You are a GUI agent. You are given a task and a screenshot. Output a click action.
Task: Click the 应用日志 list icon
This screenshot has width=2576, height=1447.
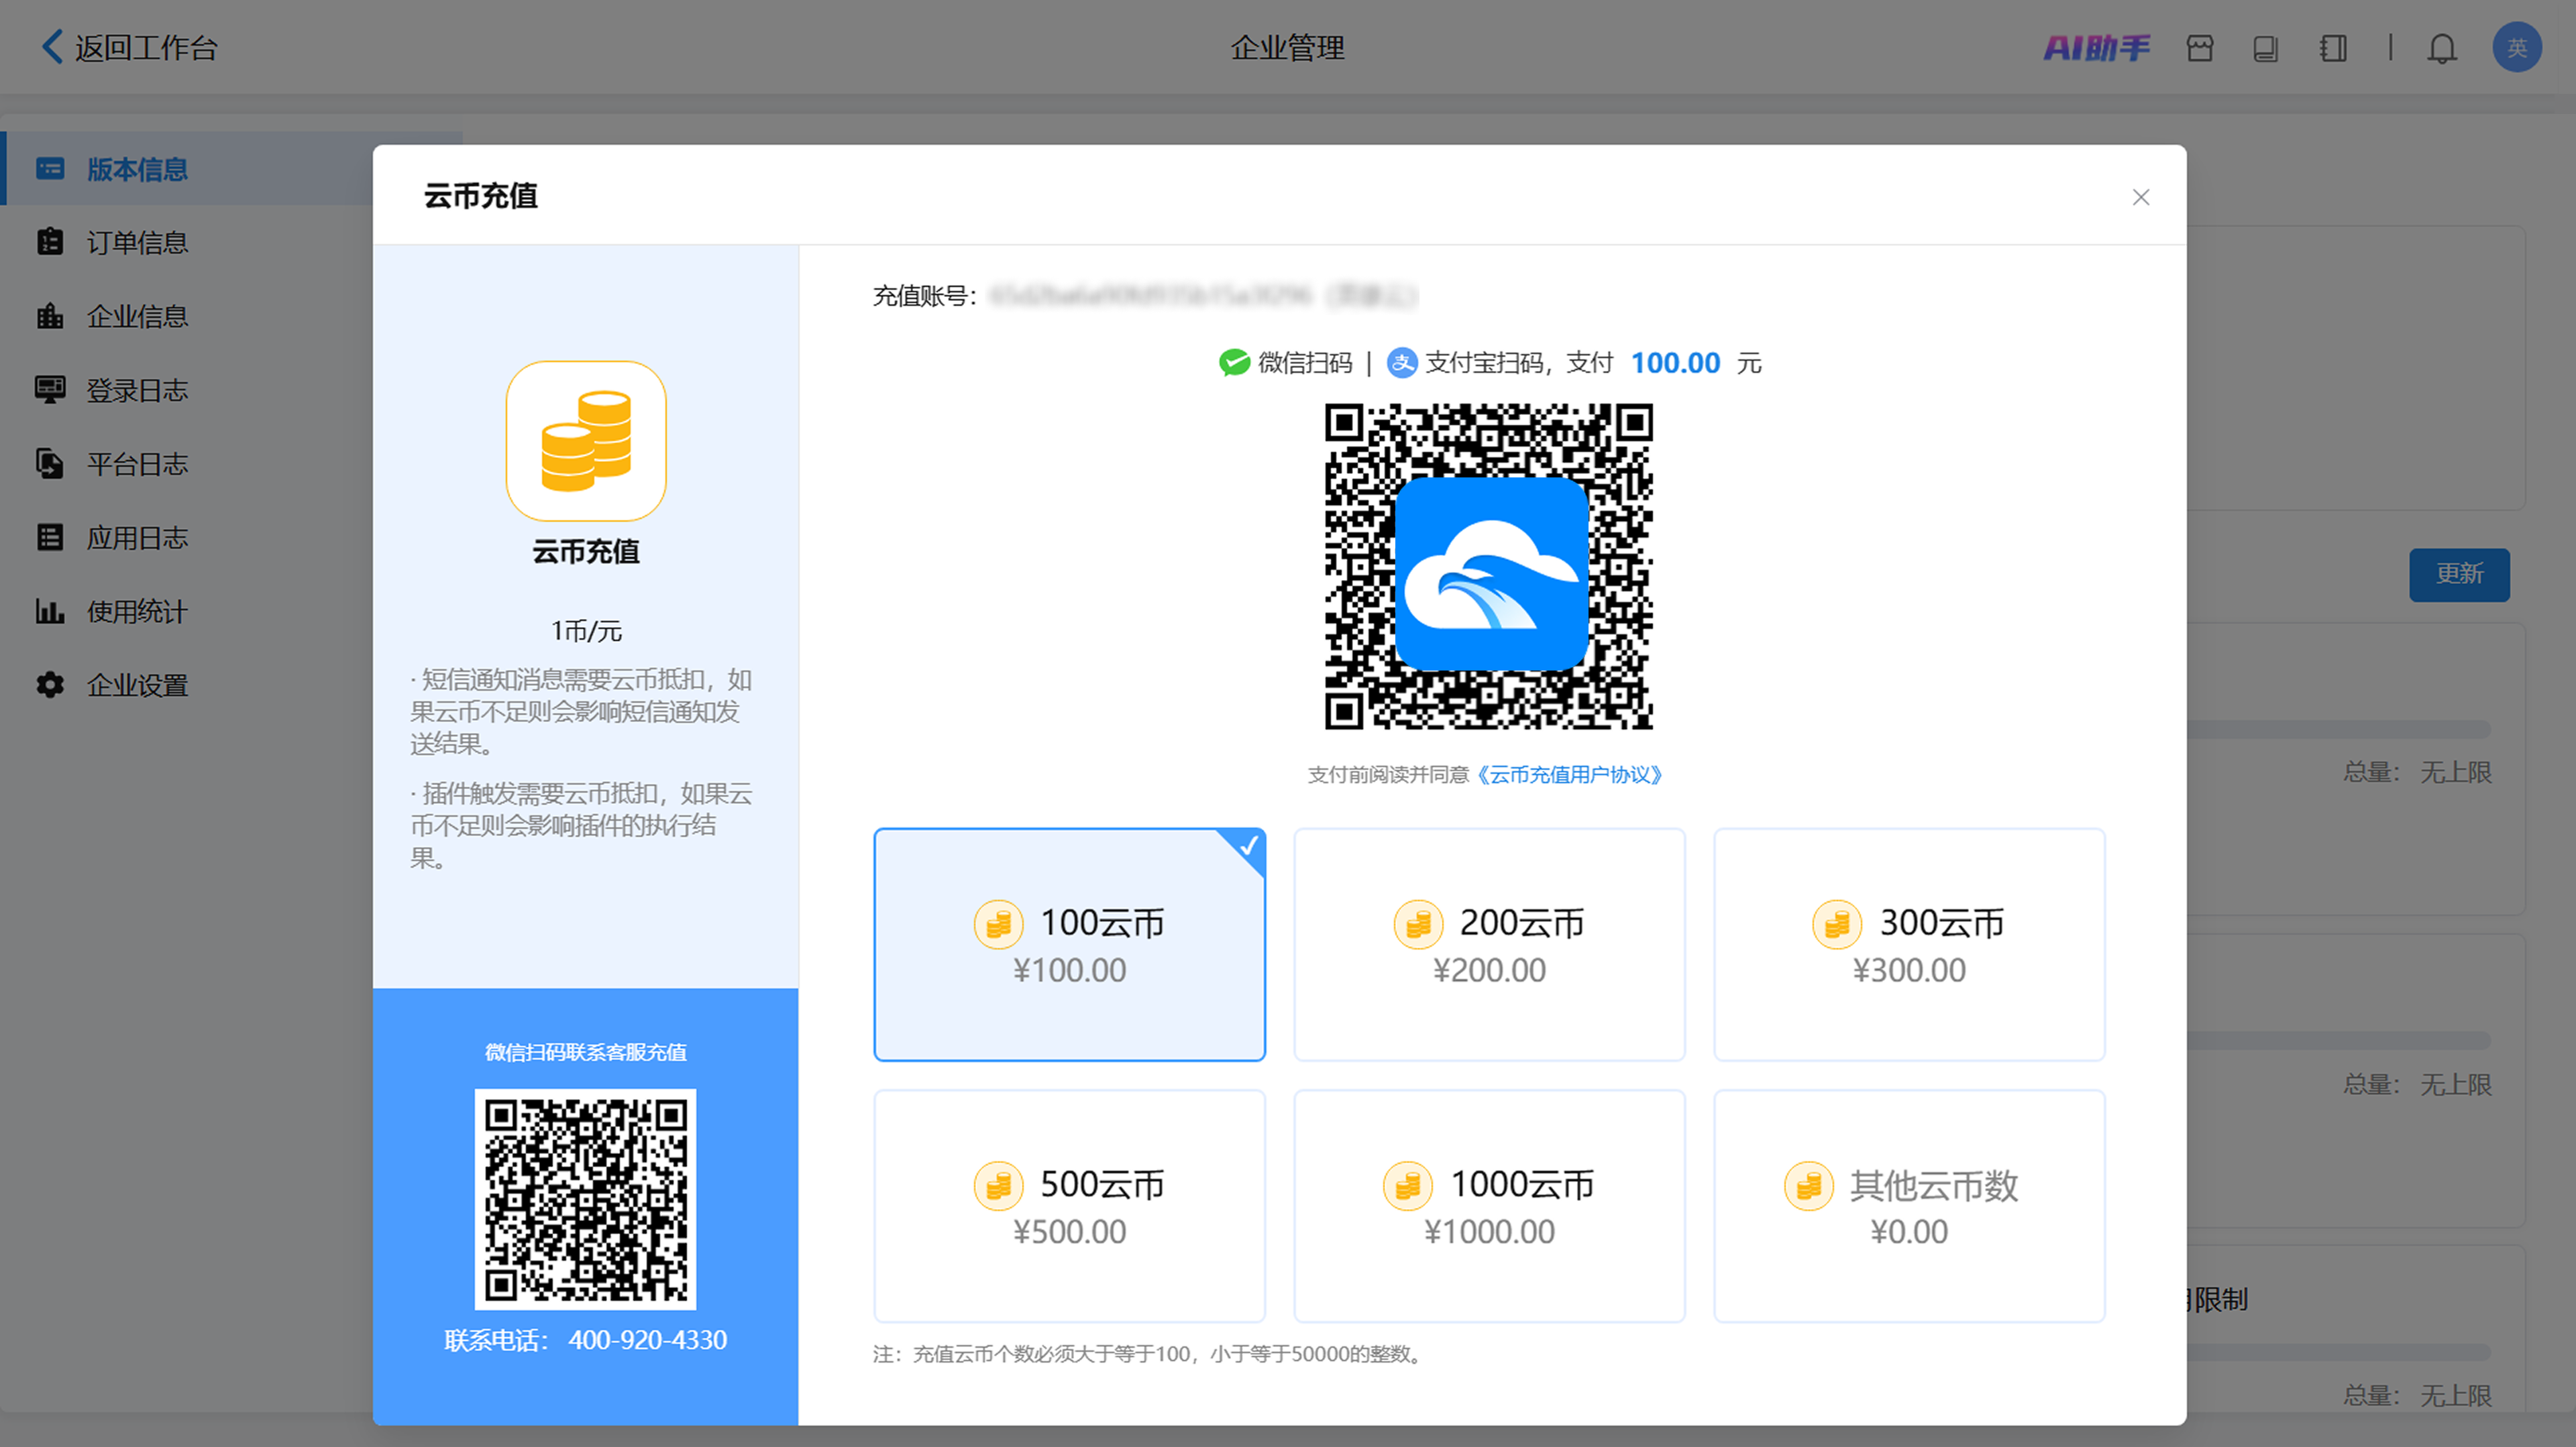pyautogui.click(x=50, y=538)
